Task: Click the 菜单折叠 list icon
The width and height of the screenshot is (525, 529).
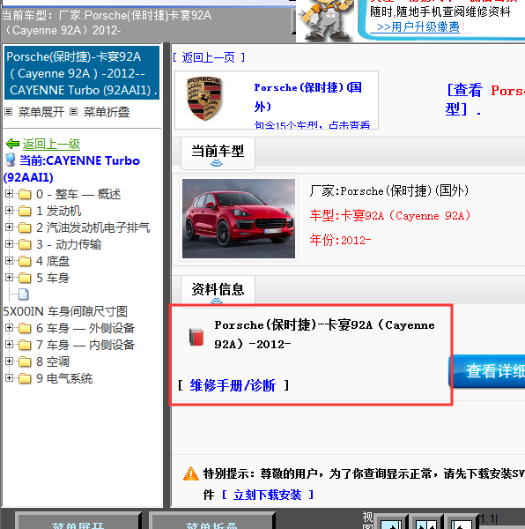Action: click(74, 112)
